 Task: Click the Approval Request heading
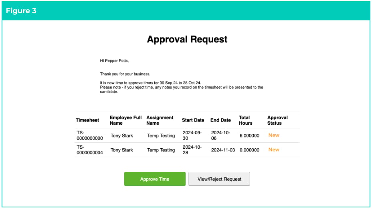tap(187, 39)
